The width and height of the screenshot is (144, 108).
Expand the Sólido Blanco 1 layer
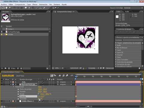(11, 101)
